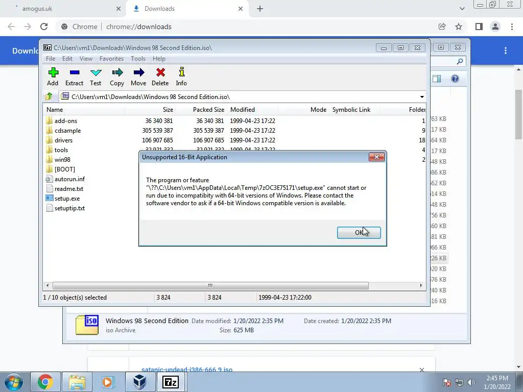Click the 7-Zip horizontal scrollbar thumb
This screenshot has width=523, height=392.
[210, 285]
